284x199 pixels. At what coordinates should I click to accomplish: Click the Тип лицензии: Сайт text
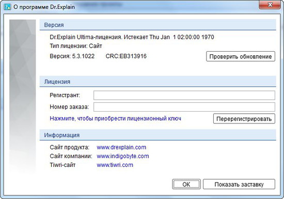click(76, 46)
